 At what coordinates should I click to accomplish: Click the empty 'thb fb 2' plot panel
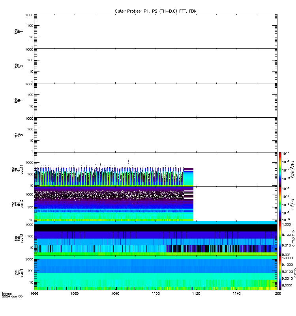(x=155, y=135)
